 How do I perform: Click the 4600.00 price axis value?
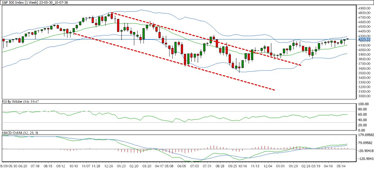coord(364,22)
